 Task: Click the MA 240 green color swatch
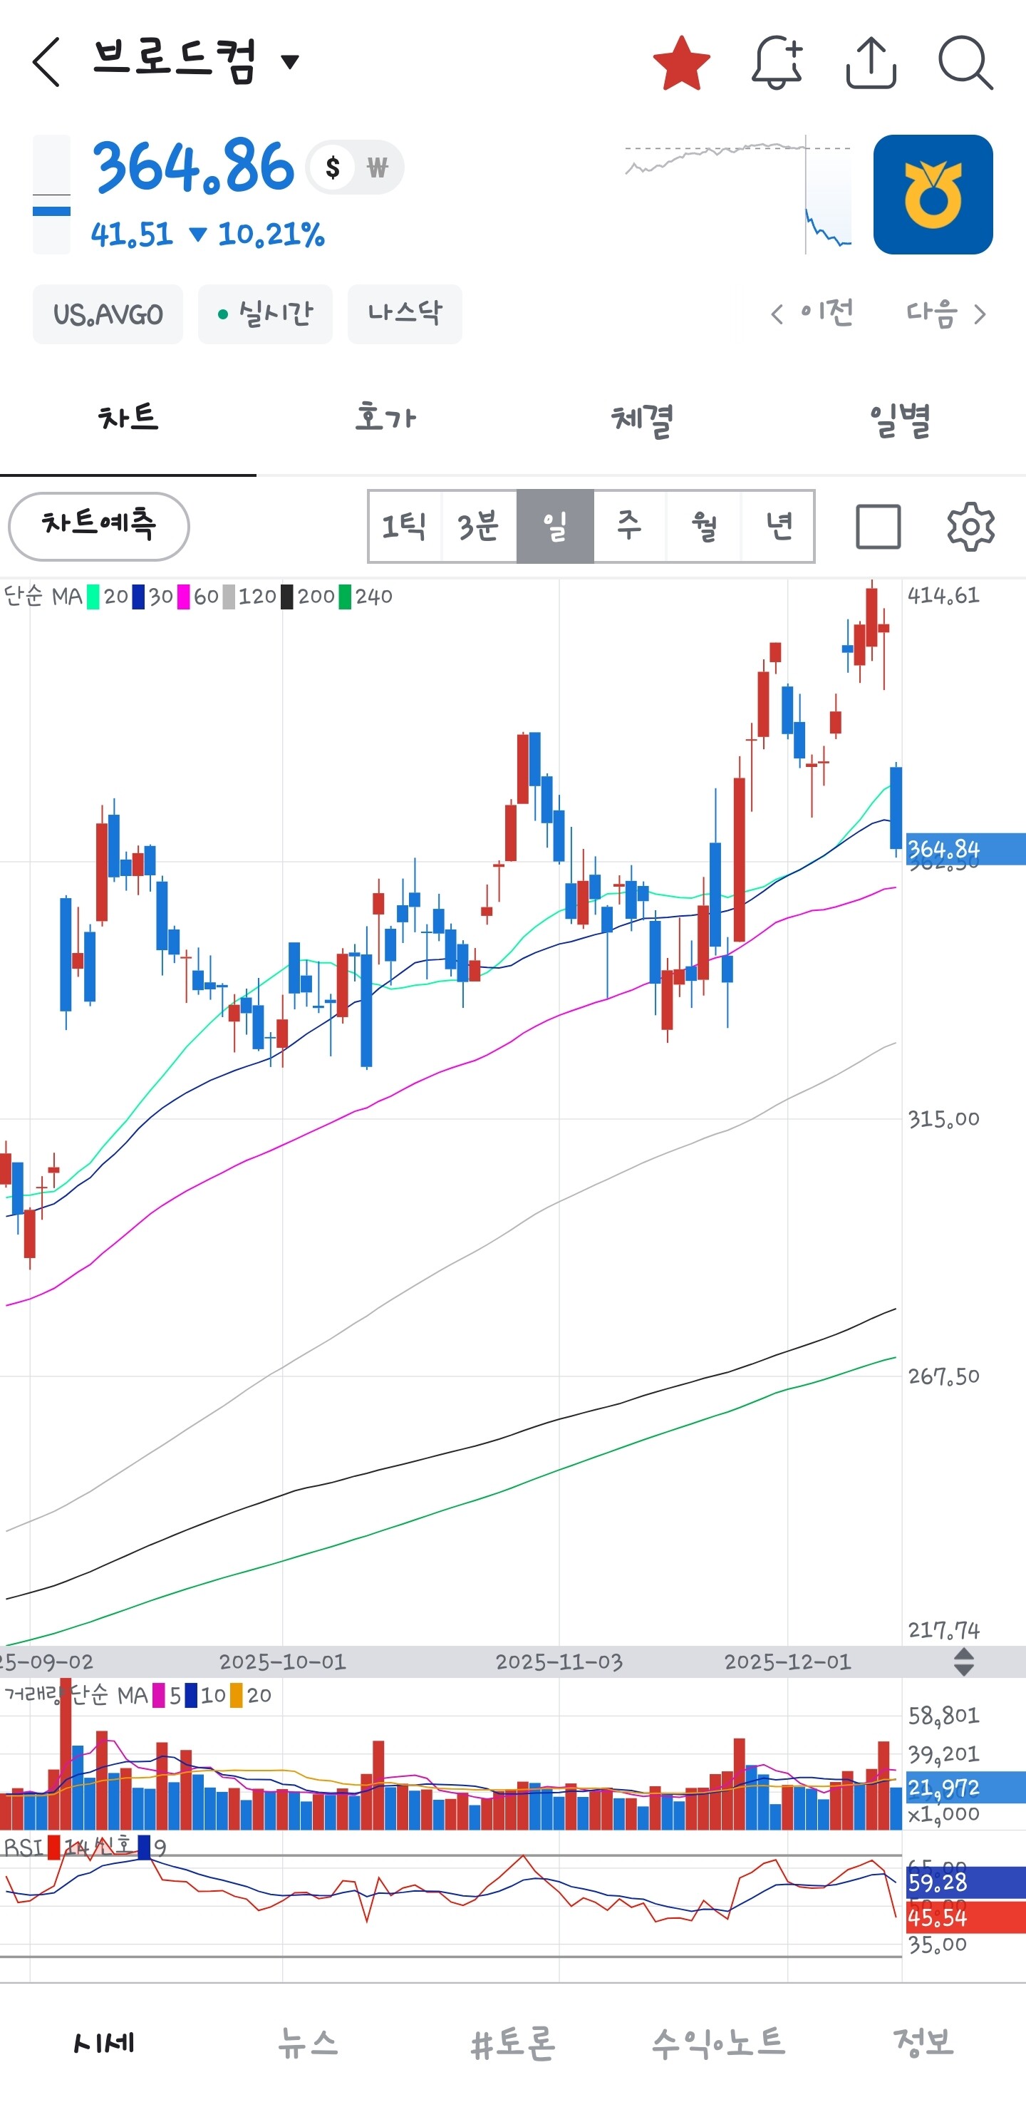[345, 597]
